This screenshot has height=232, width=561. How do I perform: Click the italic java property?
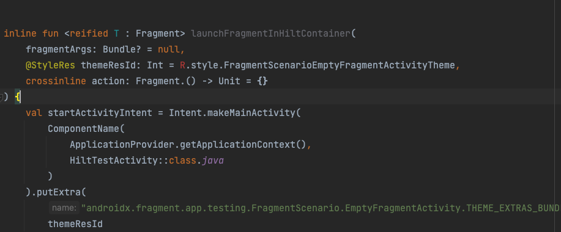(213, 161)
